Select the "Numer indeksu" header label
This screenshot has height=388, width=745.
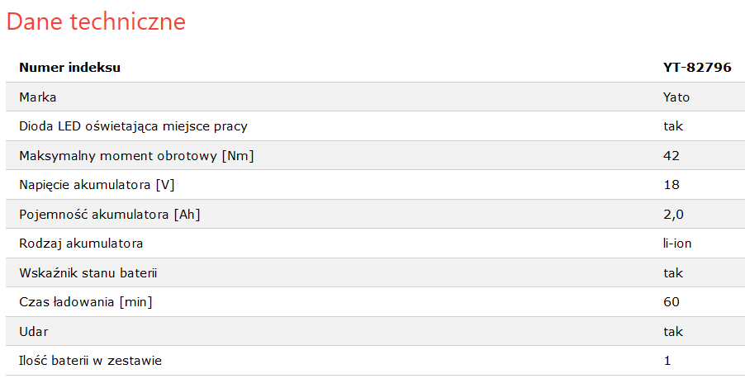[70, 68]
